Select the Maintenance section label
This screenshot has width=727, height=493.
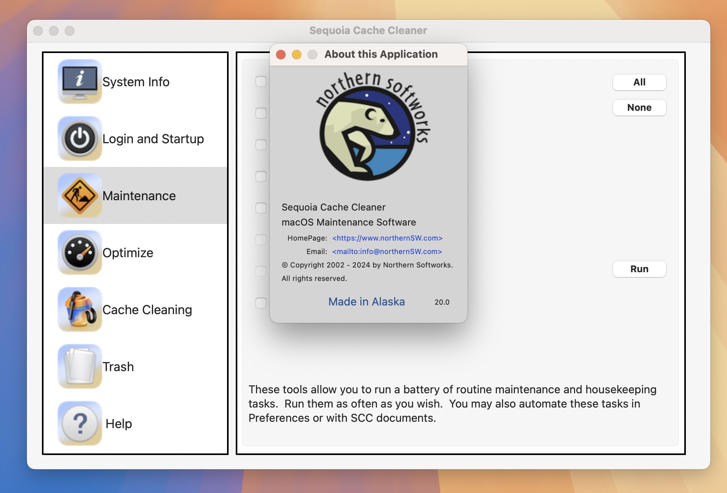click(x=139, y=196)
